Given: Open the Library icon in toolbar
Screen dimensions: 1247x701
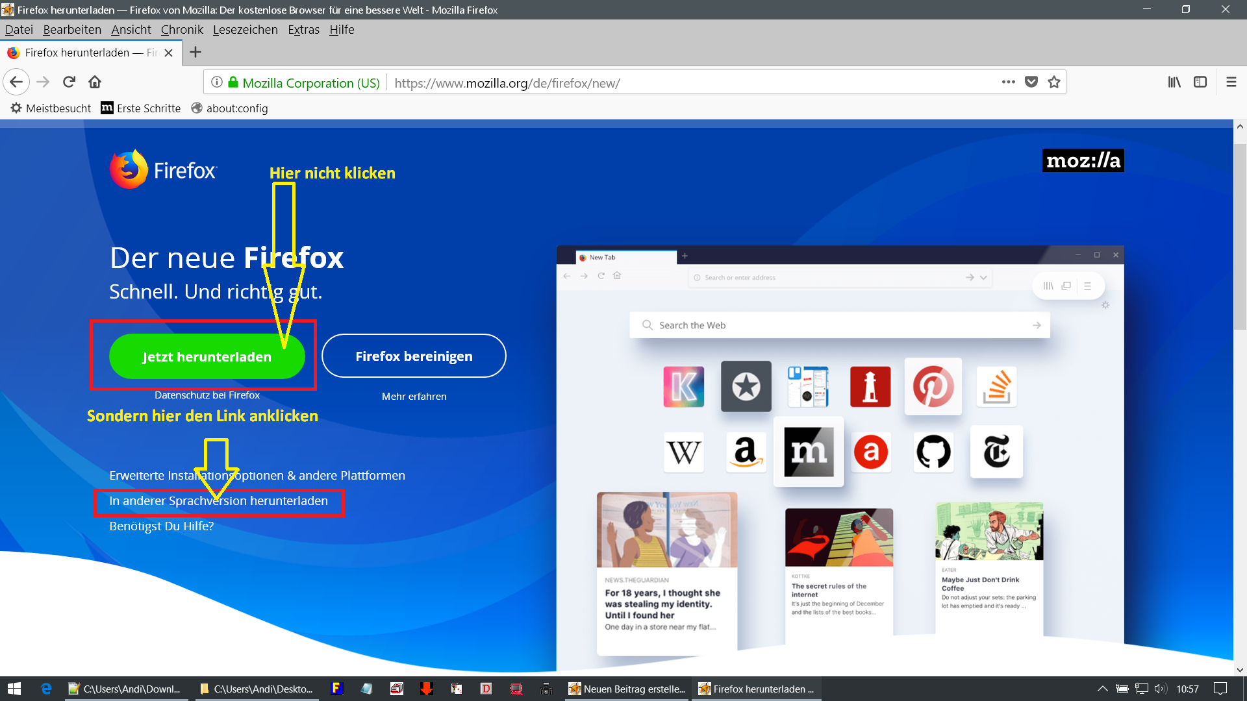Looking at the screenshot, I should tap(1174, 82).
